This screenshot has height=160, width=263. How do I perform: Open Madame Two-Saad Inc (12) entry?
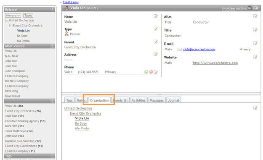coord(23,141)
